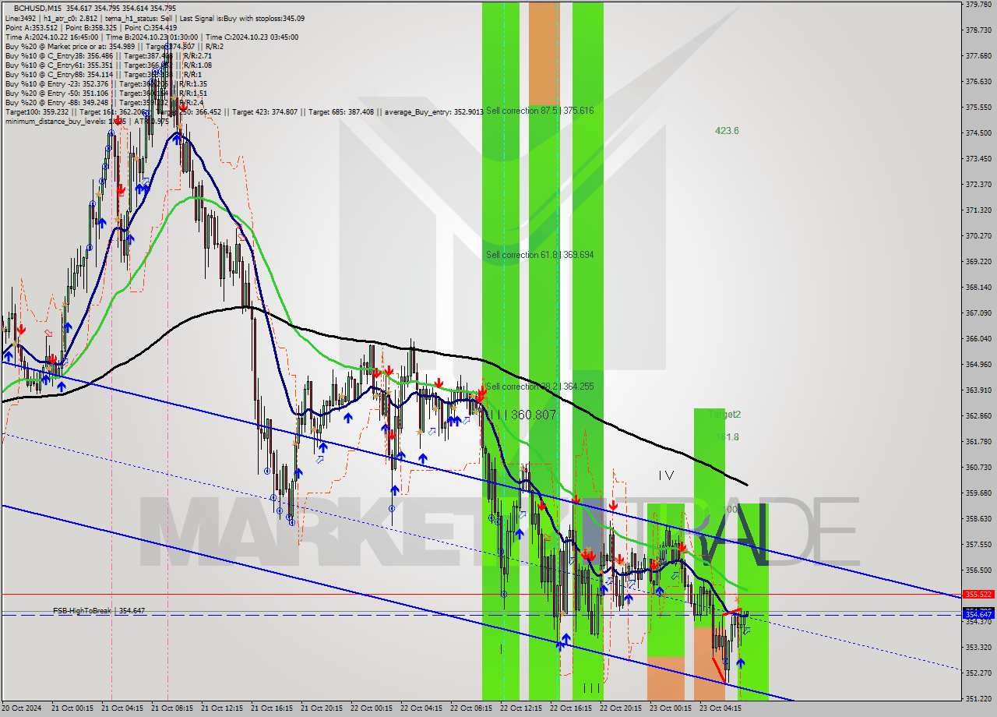Click '22 Oct 12:15' on the time axis

click(520, 708)
